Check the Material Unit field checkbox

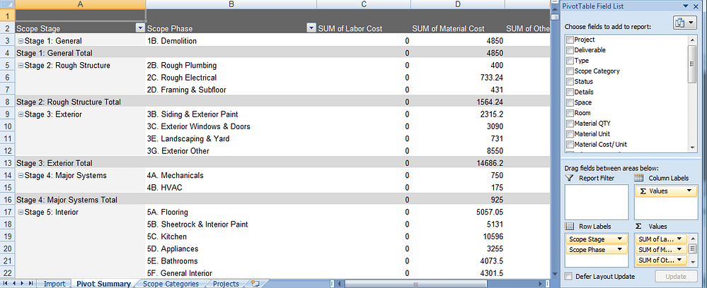[570, 134]
